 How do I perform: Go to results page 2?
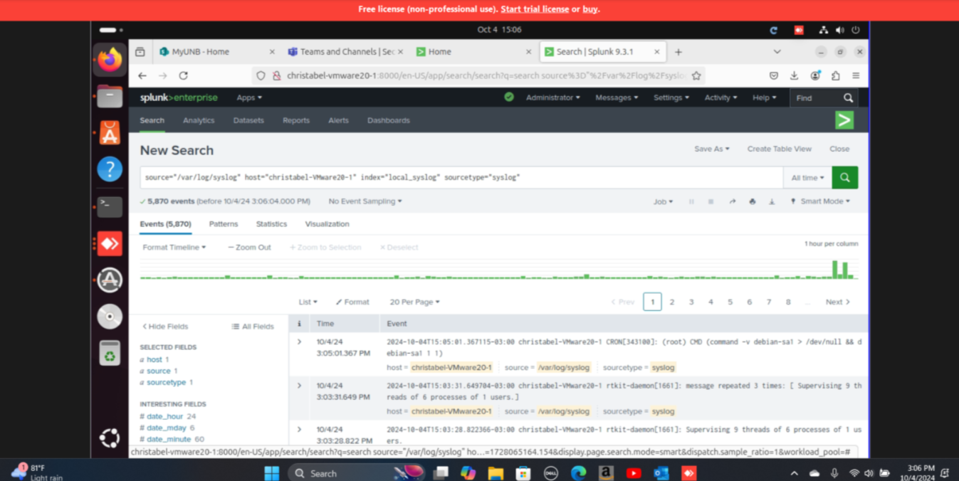pos(671,302)
